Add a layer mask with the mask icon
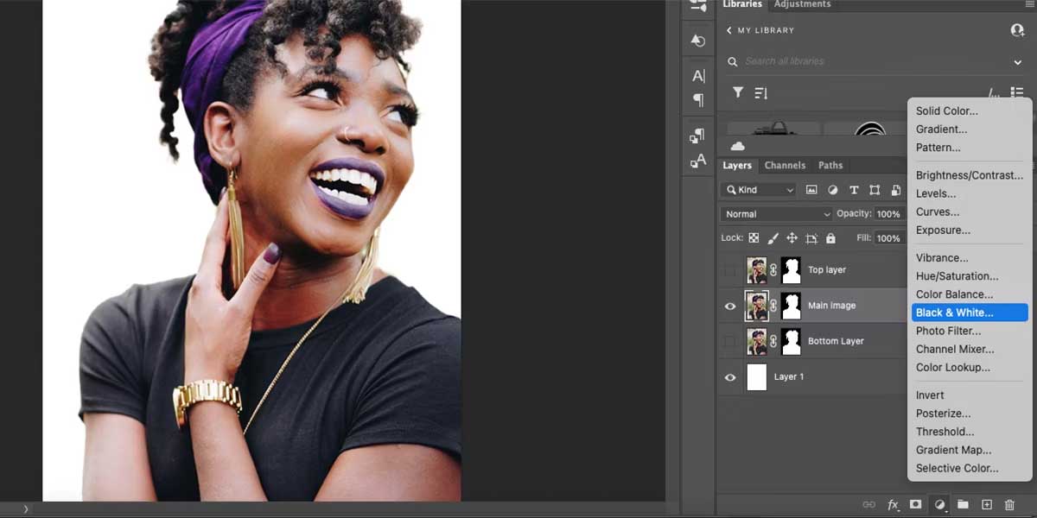The image size is (1037, 518). click(915, 505)
